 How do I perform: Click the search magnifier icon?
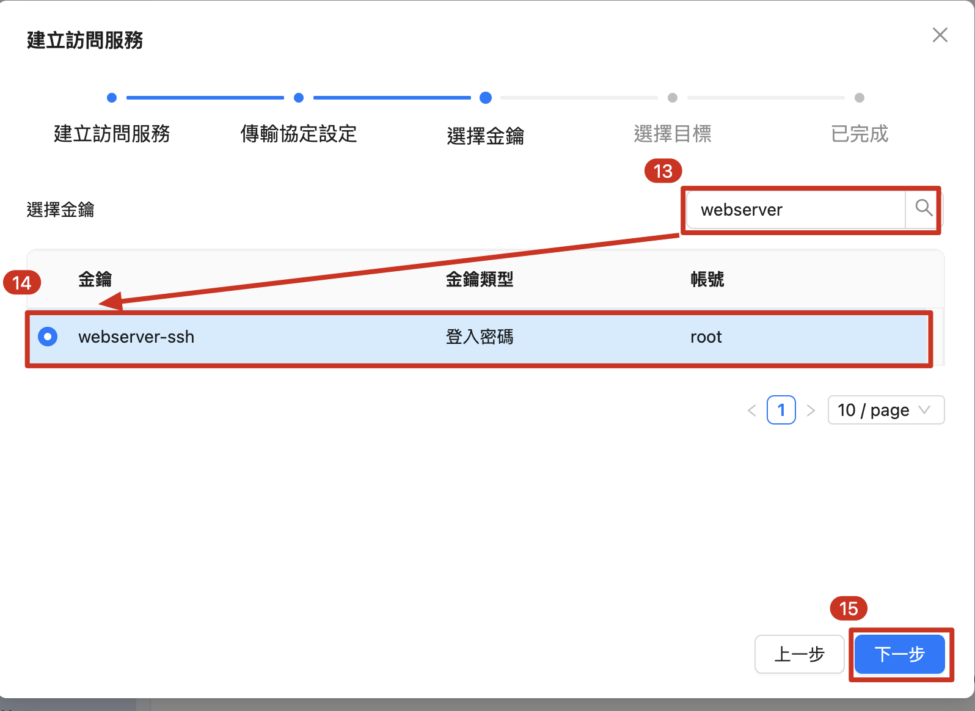(923, 209)
